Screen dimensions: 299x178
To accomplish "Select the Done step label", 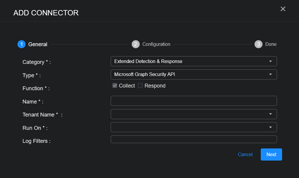I will (271, 44).
